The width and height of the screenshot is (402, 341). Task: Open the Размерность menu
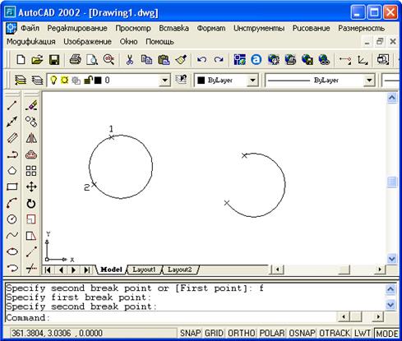point(361,28)
